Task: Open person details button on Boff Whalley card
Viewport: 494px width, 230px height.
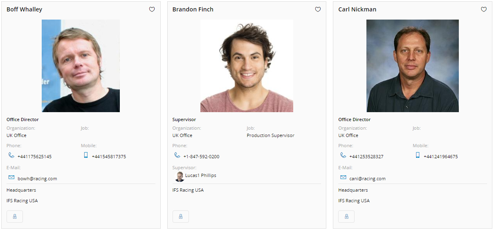Action: pyautogui.click(x=15, y=217)
